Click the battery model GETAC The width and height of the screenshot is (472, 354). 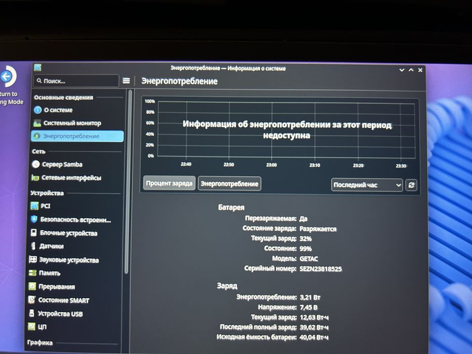[309, 258]
